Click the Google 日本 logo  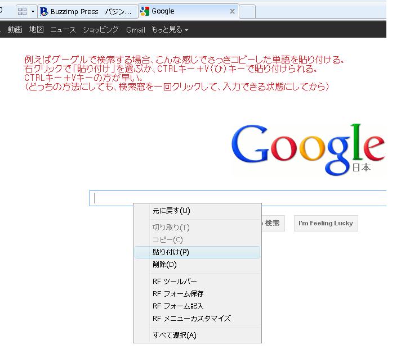tap(308, 146)
